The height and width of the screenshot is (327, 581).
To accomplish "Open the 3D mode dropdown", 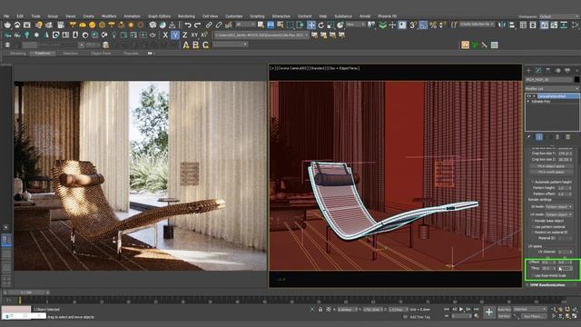I will 558,206.
